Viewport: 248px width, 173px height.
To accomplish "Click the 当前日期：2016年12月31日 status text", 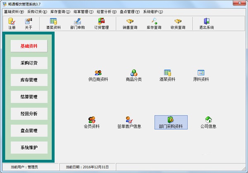I will pos(87,167).
